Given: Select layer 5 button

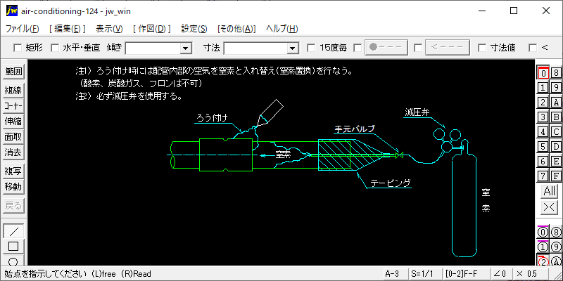Looking at the screenshot, I should 543,146.
